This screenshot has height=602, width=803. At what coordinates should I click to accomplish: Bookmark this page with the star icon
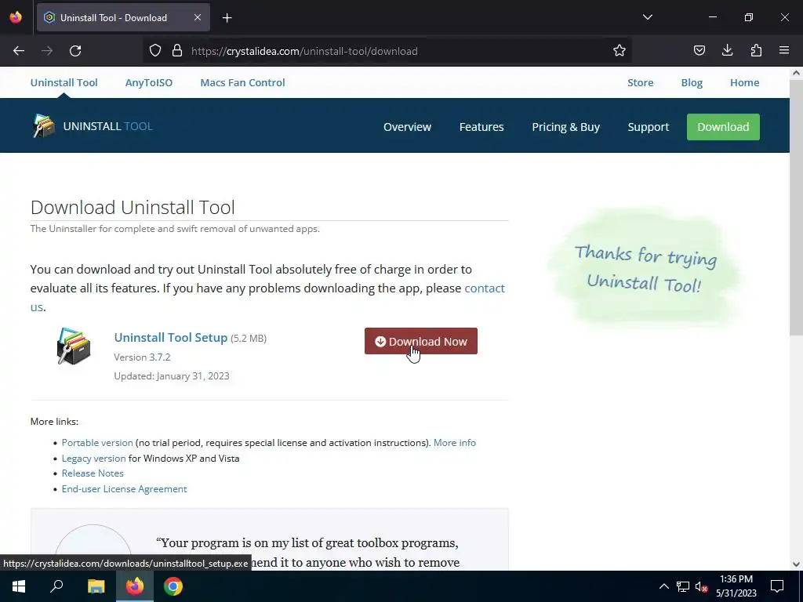point(620,51)
